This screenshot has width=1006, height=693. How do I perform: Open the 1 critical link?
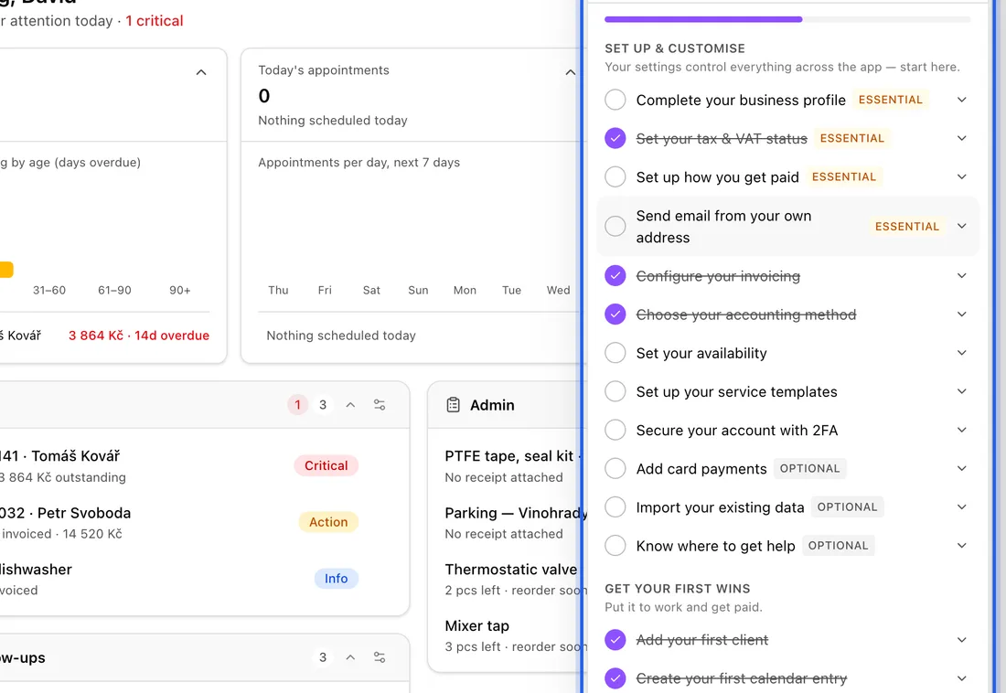154,20
